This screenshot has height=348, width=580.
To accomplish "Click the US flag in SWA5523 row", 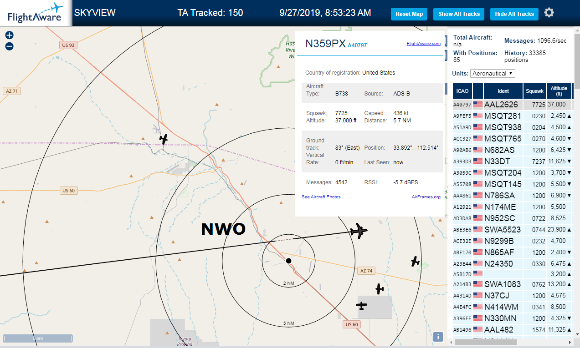I will point(478,230).
